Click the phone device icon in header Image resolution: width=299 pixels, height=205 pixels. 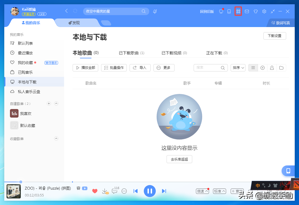coord(229,11)
